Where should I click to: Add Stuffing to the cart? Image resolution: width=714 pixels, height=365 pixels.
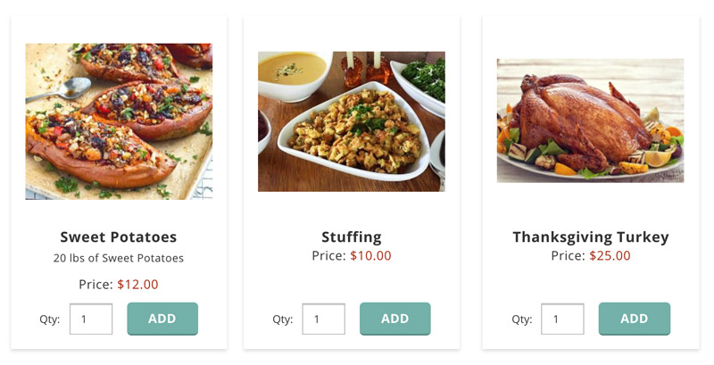point(395,319)
